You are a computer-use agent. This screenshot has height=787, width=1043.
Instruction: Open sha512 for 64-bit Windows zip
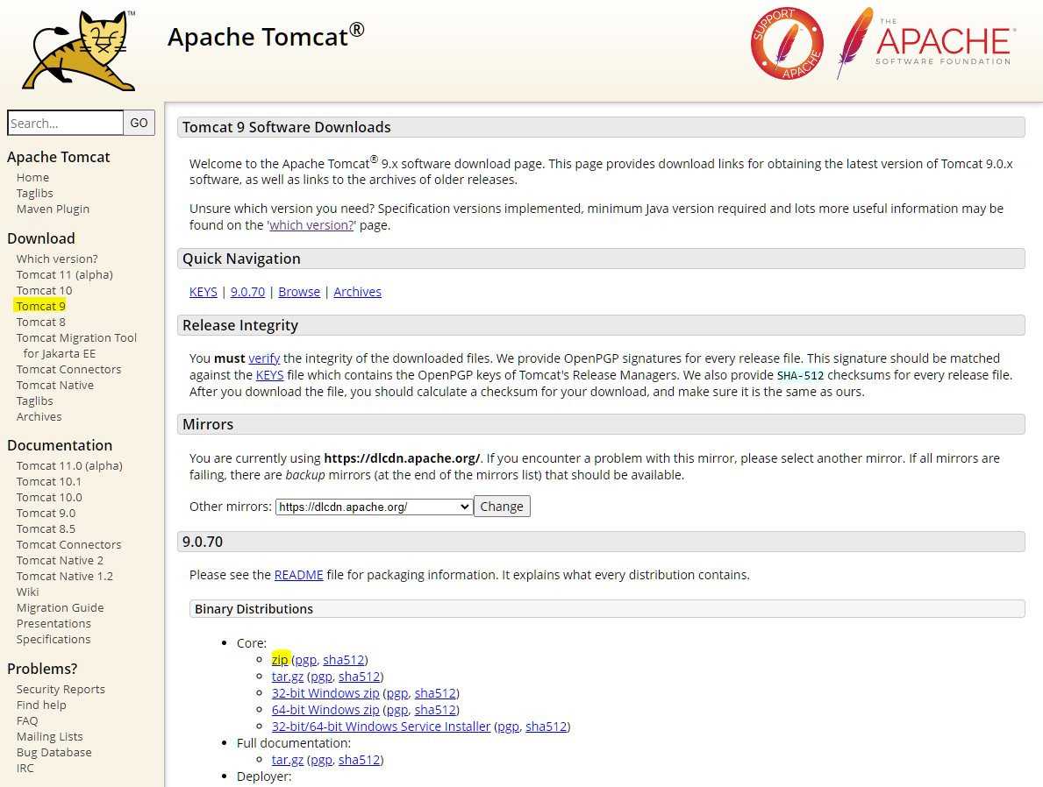click(x=435, y=710)
